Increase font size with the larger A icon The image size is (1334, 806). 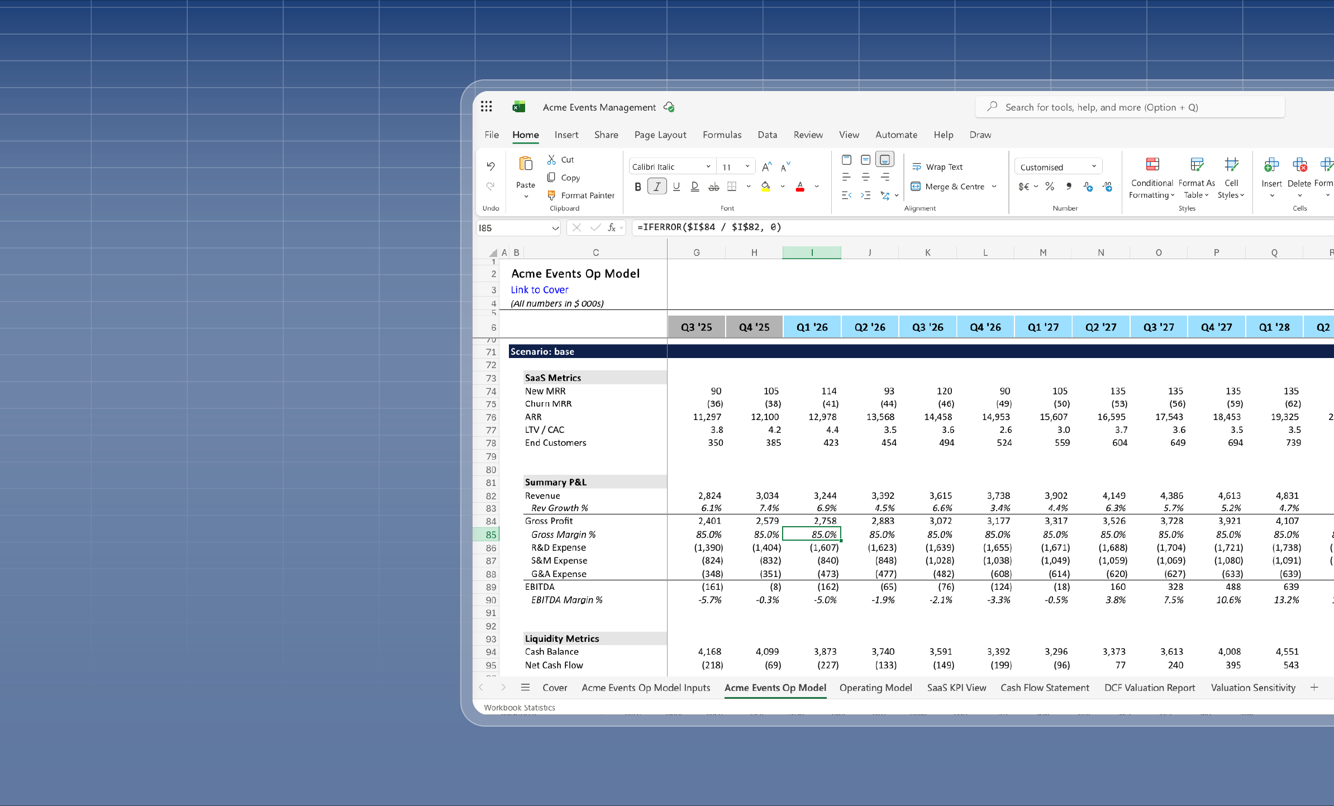tap(767, 166)
